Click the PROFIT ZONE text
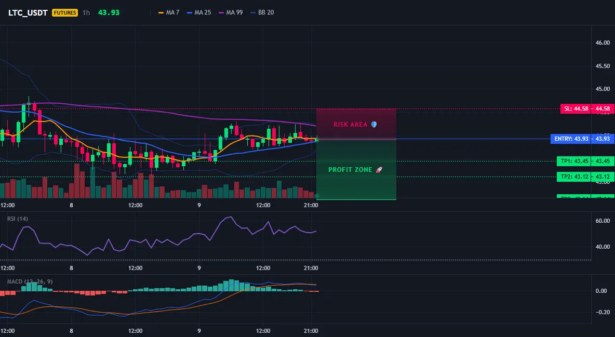The height and width of the screenshot is (337, 615). pyautogui.click(x=350, y=170)
